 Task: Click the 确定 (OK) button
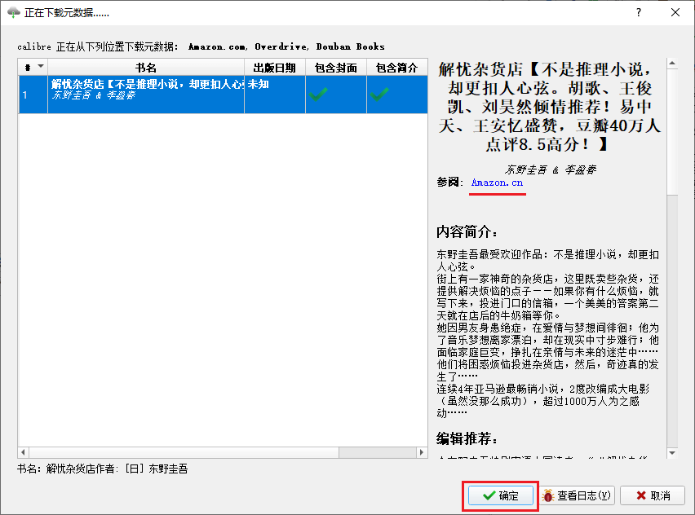500,495
